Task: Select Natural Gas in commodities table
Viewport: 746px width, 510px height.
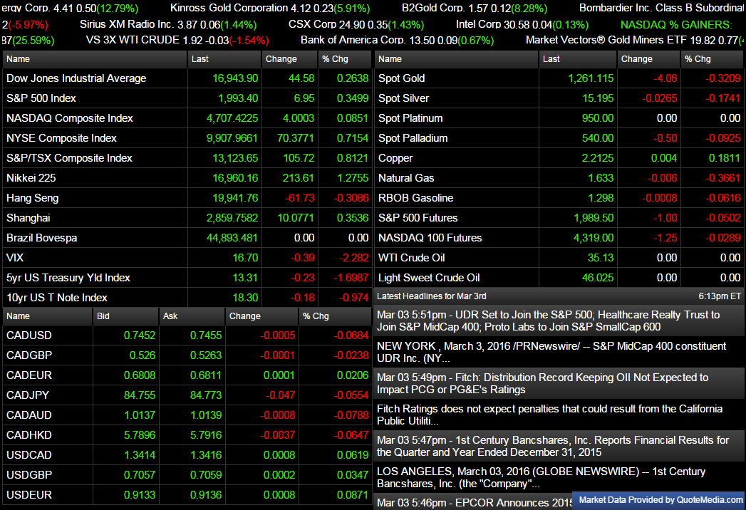Action: click(x=406, y=178)
